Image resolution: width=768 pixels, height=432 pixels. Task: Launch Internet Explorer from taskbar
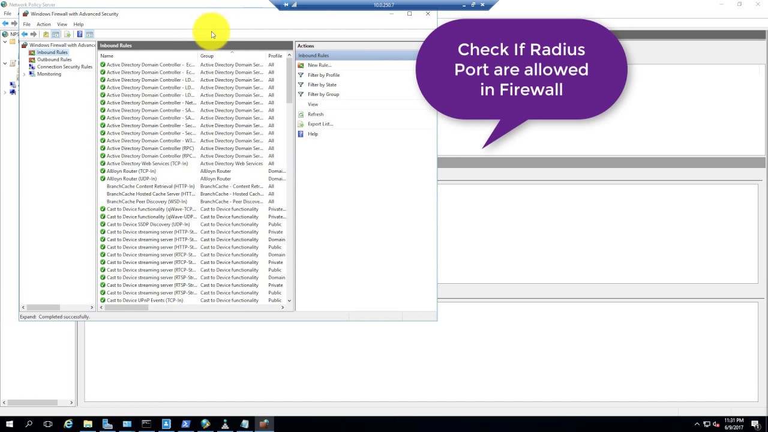tap(68, 424)
